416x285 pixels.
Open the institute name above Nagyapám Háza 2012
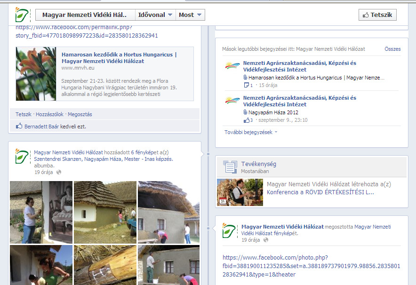point(300,101)
